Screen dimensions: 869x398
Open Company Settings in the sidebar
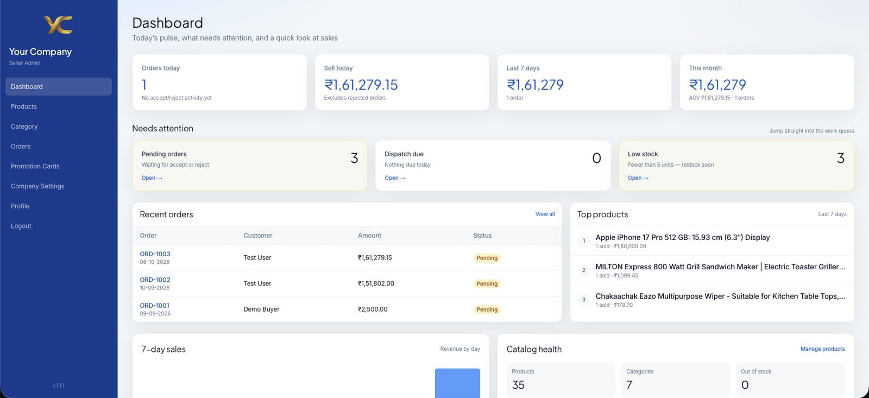[x=59, y=186]
